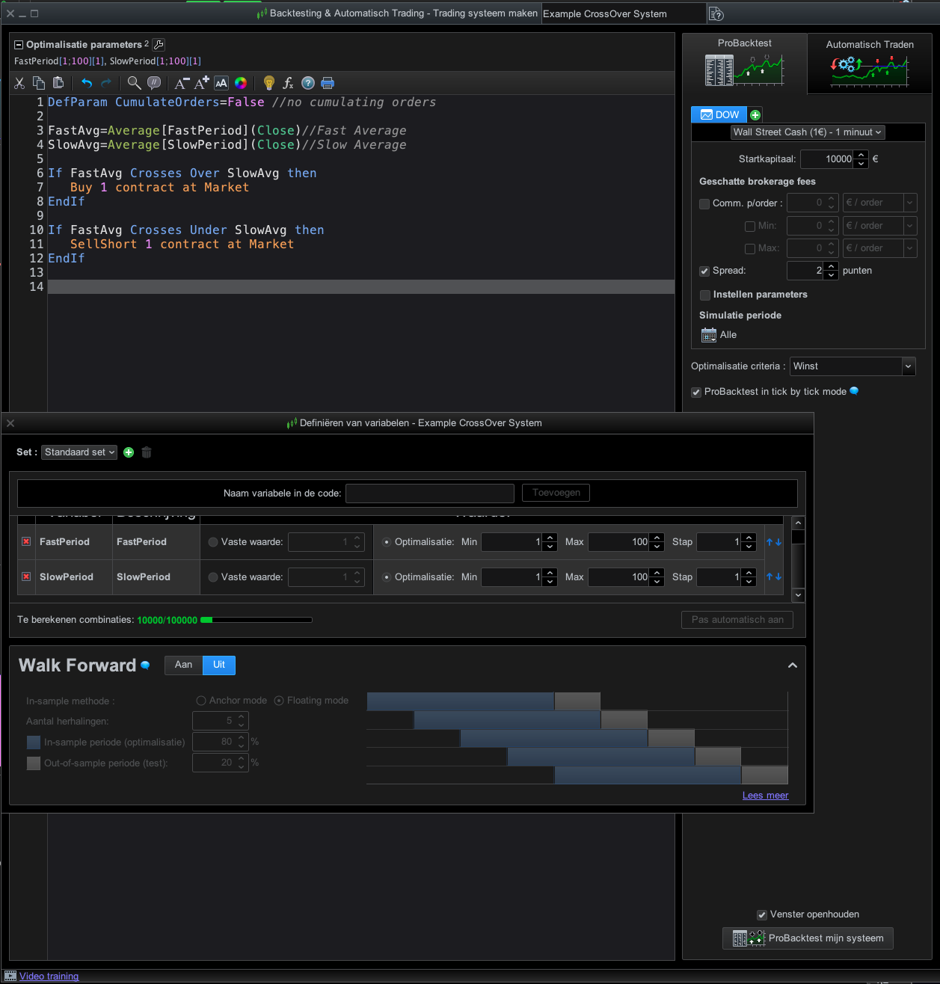This screenshot has height=984, width=940.
Task: Click the undo arrow icon
Action: click(x=87, y=83)
